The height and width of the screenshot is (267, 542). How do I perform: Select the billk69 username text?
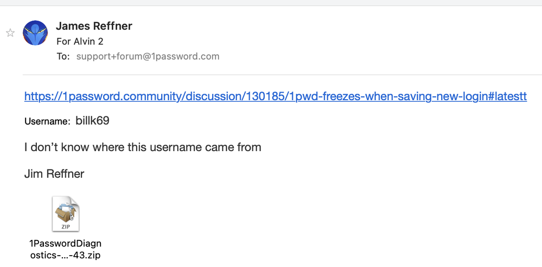92,121
